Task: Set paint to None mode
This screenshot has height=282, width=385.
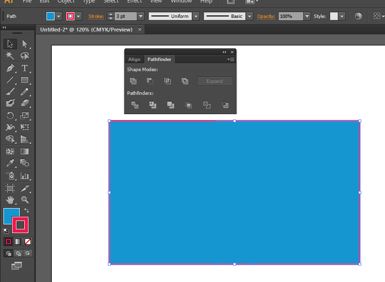Action: 28,241
